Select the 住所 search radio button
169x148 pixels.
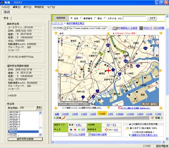(72, 18)
